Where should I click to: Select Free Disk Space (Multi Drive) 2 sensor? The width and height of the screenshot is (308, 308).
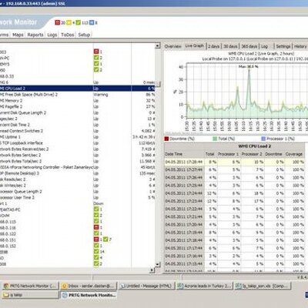coord(78,95)
